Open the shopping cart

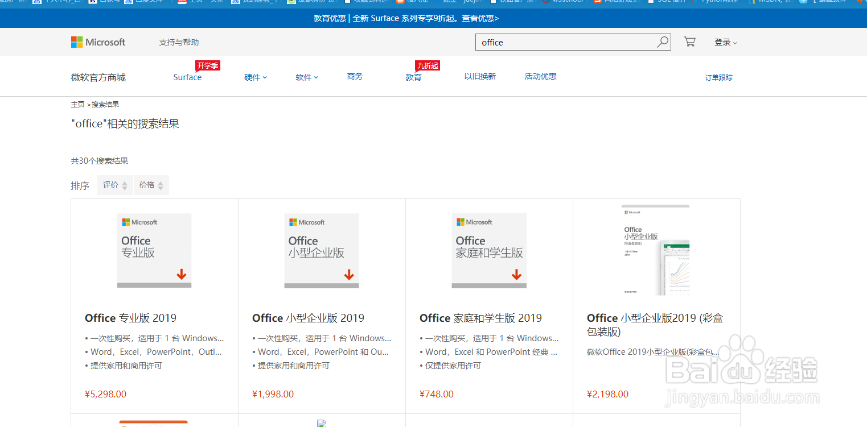(689, 42)
